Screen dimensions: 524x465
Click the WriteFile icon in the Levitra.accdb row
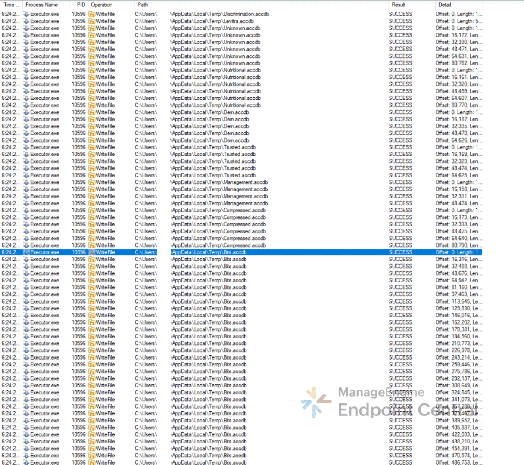coord(92,21)
